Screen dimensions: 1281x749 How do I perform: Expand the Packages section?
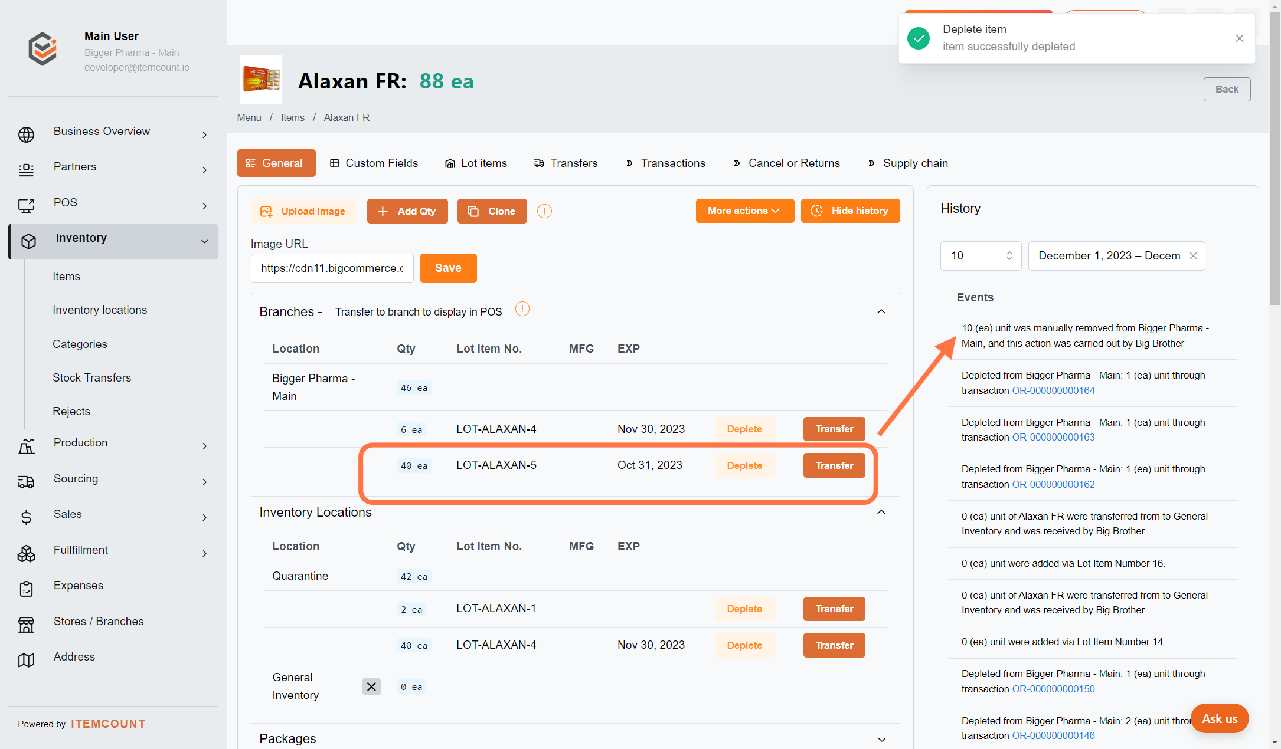(881, 739)
